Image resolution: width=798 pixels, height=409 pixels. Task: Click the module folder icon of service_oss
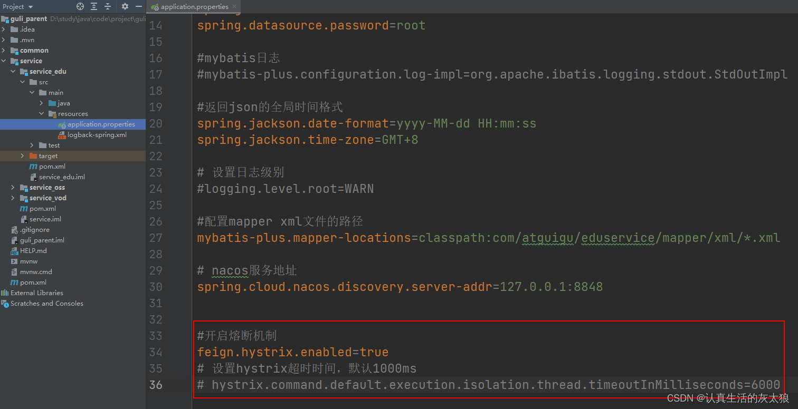click(24, 188)
